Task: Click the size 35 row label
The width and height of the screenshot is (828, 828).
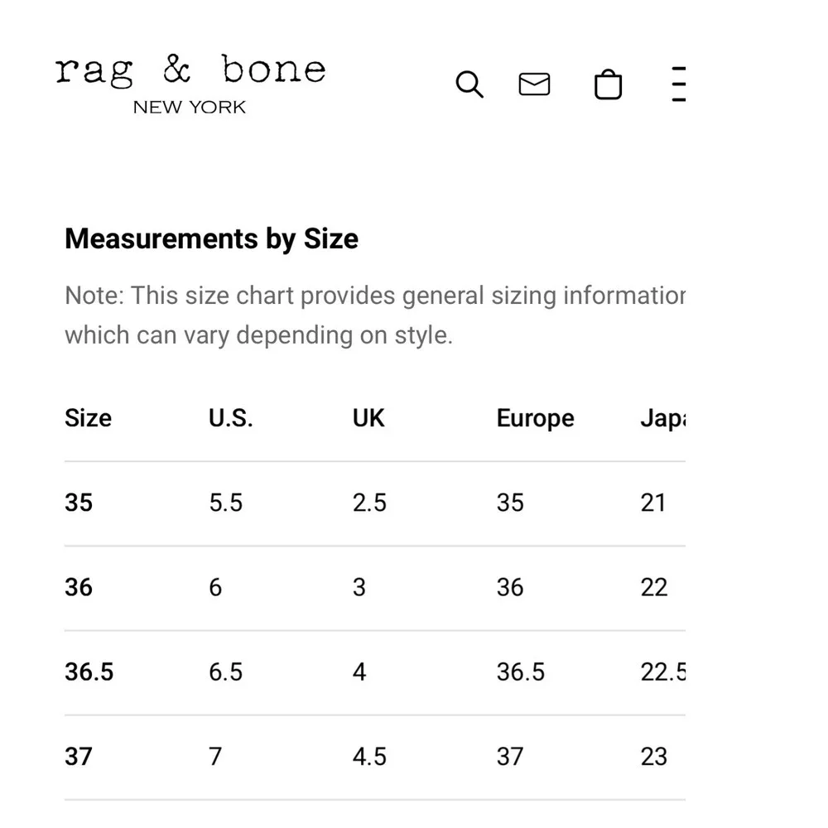Action: (79, 503)
